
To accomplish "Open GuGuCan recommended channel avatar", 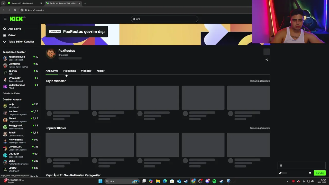I will click(x=5, y=155).
